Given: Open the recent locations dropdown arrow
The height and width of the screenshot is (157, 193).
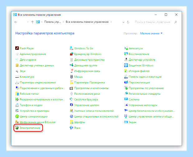Looking at the screenshot, I should (x=28, y=22).
